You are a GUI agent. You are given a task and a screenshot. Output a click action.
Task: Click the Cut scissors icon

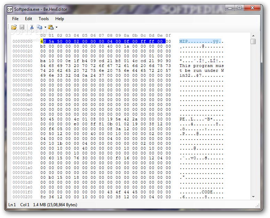click(32, 27)
